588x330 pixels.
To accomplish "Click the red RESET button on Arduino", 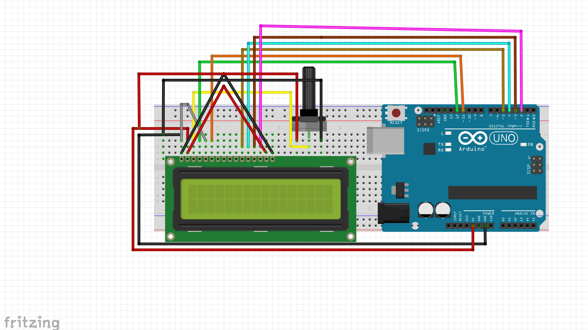I will point(396,112).
